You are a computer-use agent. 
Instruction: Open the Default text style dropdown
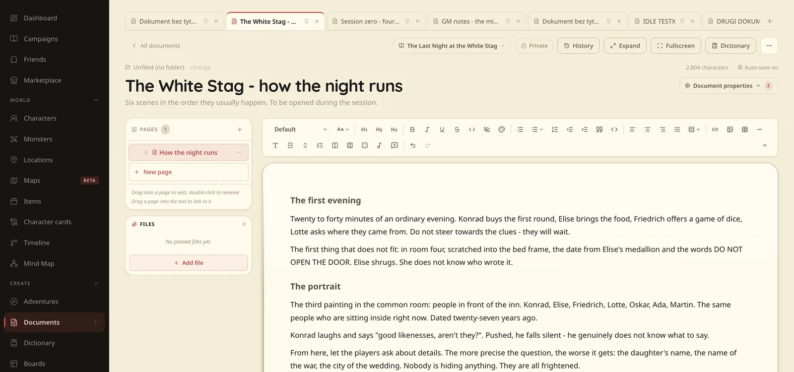301,129
